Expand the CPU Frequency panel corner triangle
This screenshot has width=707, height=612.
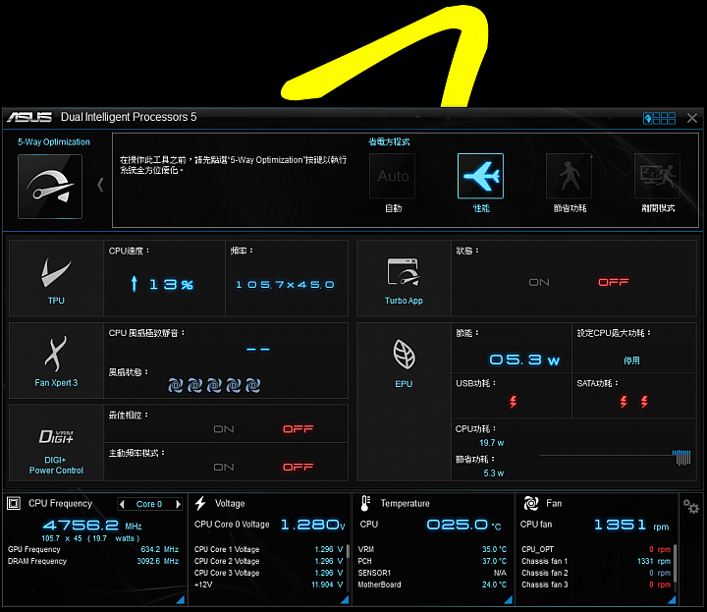pyautogui.click(x=181, y=599)
